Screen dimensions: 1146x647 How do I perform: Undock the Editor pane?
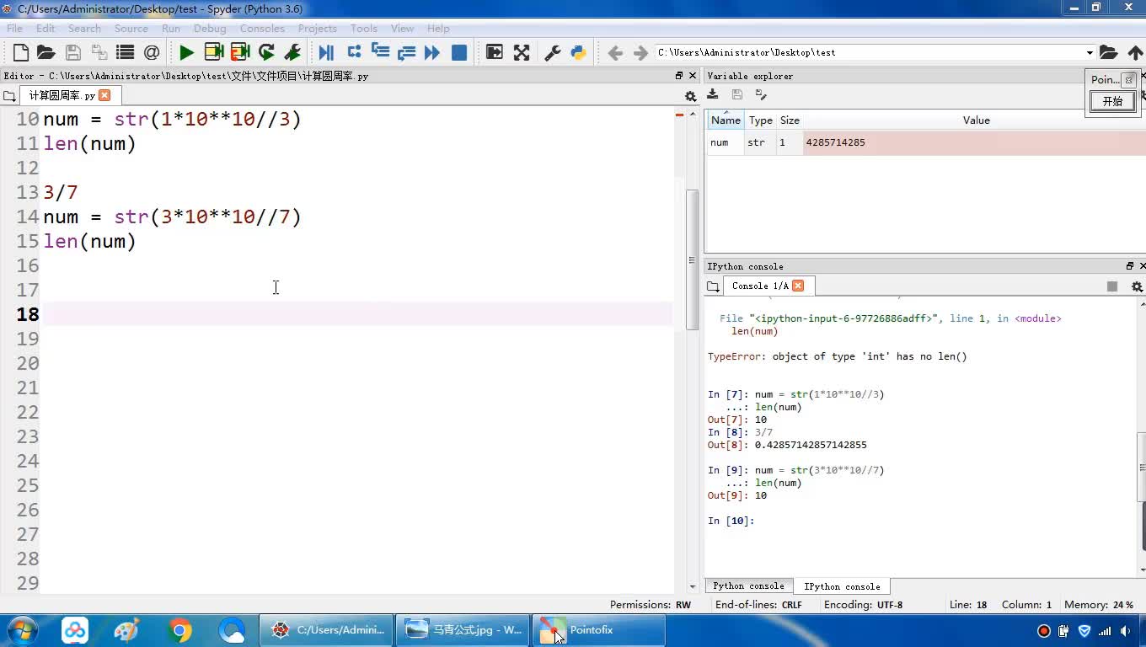click(679, 76)
